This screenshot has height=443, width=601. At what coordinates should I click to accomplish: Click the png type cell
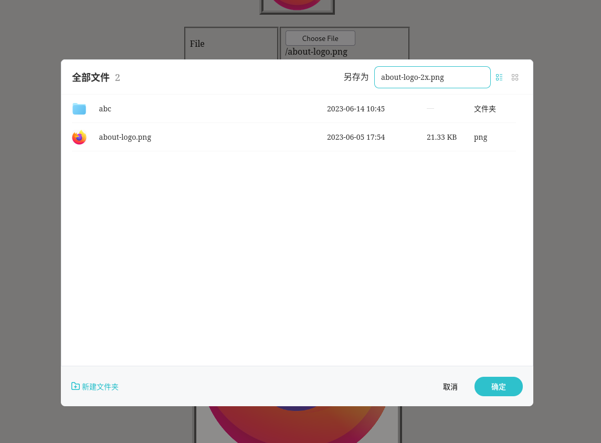coord(480,138)
